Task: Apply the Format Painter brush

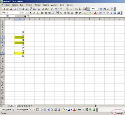Action: pos(52,9)
